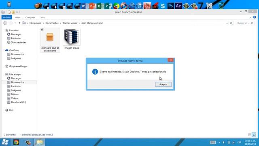Close the Instalar nuevo tema dialog

(x=171, y=60)
